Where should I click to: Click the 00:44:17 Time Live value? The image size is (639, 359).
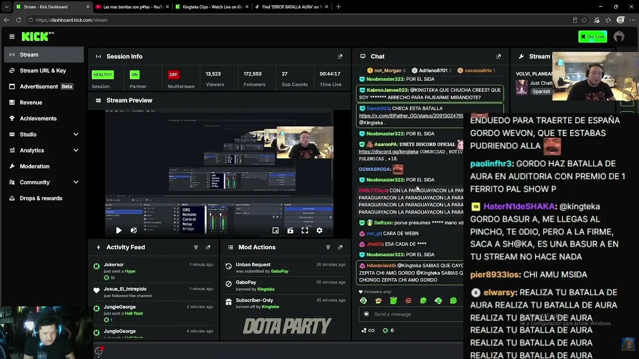click(330, 74)
